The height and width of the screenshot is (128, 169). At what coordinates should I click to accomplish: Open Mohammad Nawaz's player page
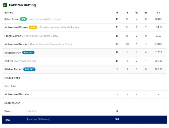click(16, 44)
